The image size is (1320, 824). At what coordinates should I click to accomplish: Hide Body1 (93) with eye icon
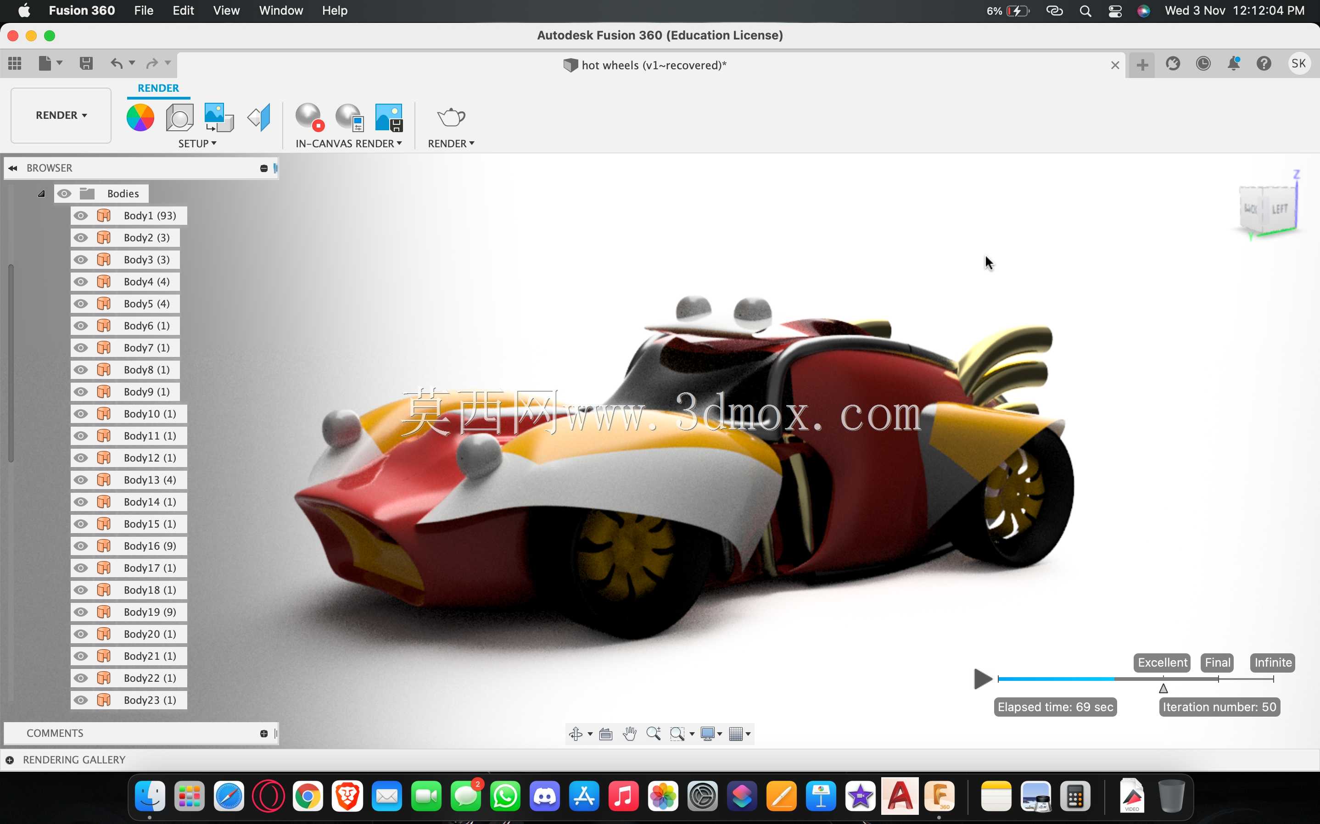[x=81, y=216]
